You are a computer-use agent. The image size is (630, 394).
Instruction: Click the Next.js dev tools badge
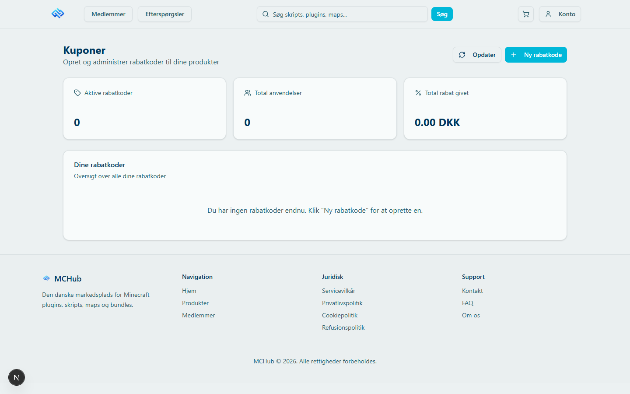click(x=17, y=377)
